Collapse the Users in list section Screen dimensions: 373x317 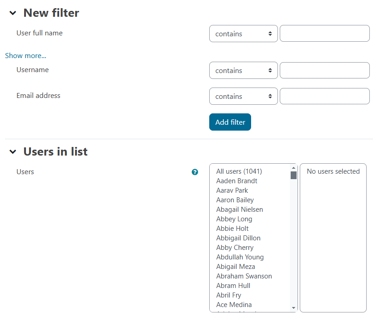pos(13,152)
